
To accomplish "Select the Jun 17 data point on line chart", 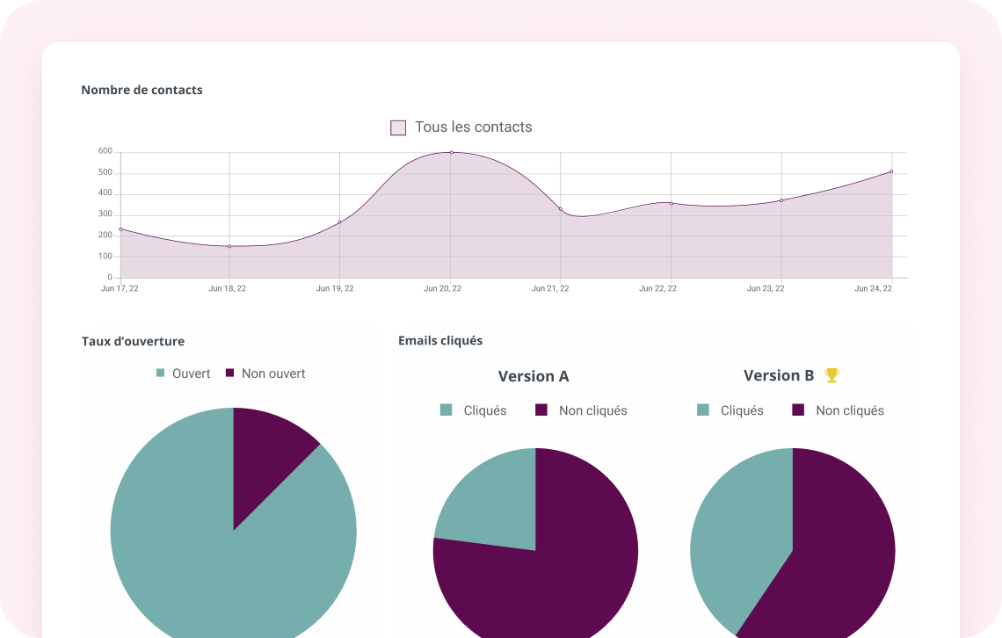I will 120,229.
